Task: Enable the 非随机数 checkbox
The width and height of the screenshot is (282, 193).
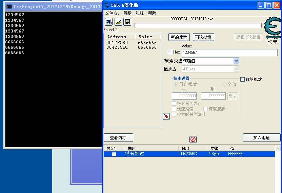Action: point(242,79)
